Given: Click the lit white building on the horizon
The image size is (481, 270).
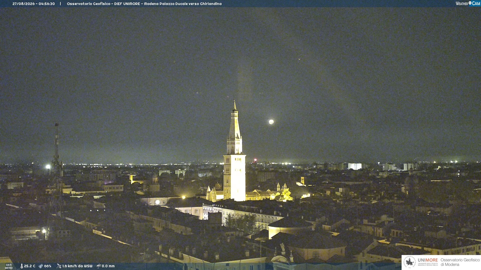Looking at the screenshot, I should (x=355, y=166).
